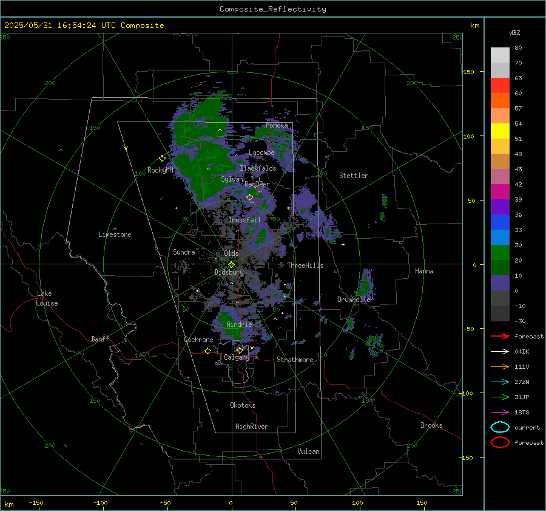Pick the cyan 27ZW arrow in legend
Screen dimensions: 546x511
click(500, 382)
